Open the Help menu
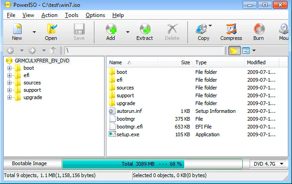The width and height of the screenshot is (292, 184). (x=118, y=15)
